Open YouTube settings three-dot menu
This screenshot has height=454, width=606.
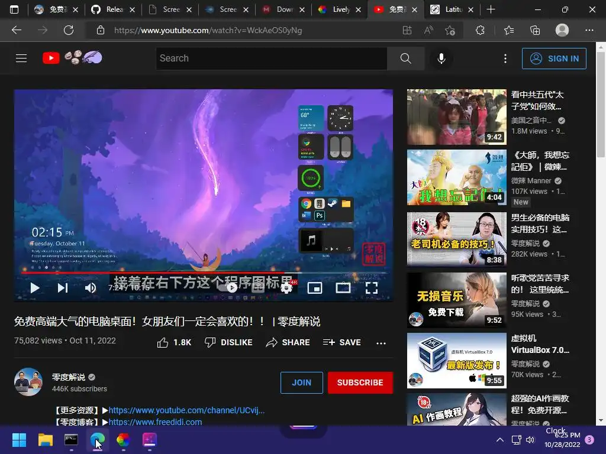(x=505, y=59)
